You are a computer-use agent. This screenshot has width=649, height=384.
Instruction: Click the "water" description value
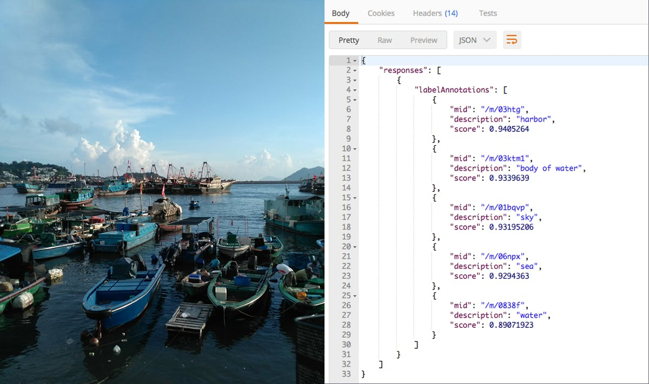(531, 315)
